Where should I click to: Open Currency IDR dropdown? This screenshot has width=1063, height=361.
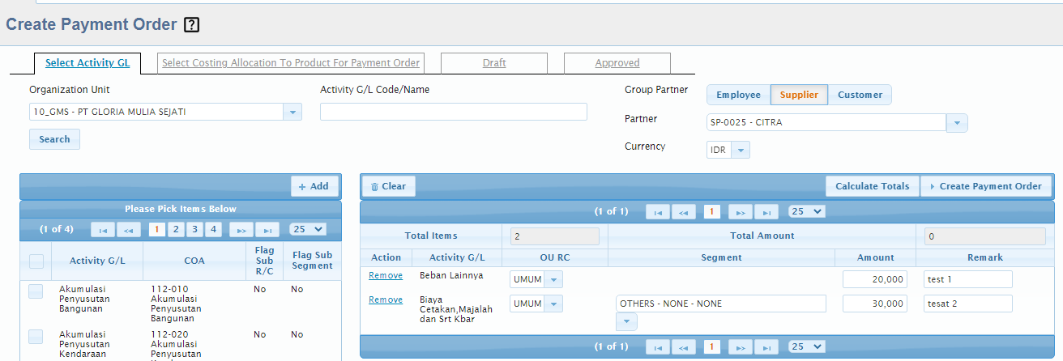(x=741, y=151)
